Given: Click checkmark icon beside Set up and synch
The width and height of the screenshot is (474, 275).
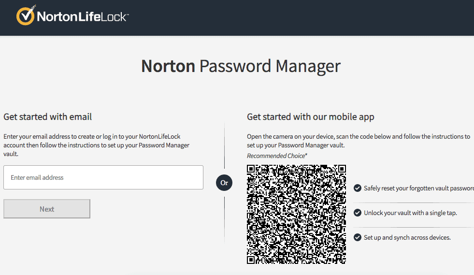Looking at the screenshot, I should [358, 237].
